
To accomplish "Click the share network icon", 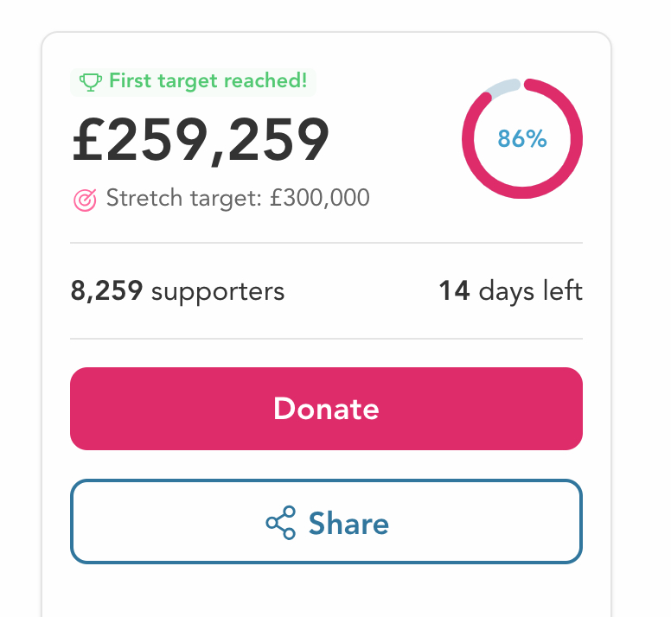I will coord(280,523).
